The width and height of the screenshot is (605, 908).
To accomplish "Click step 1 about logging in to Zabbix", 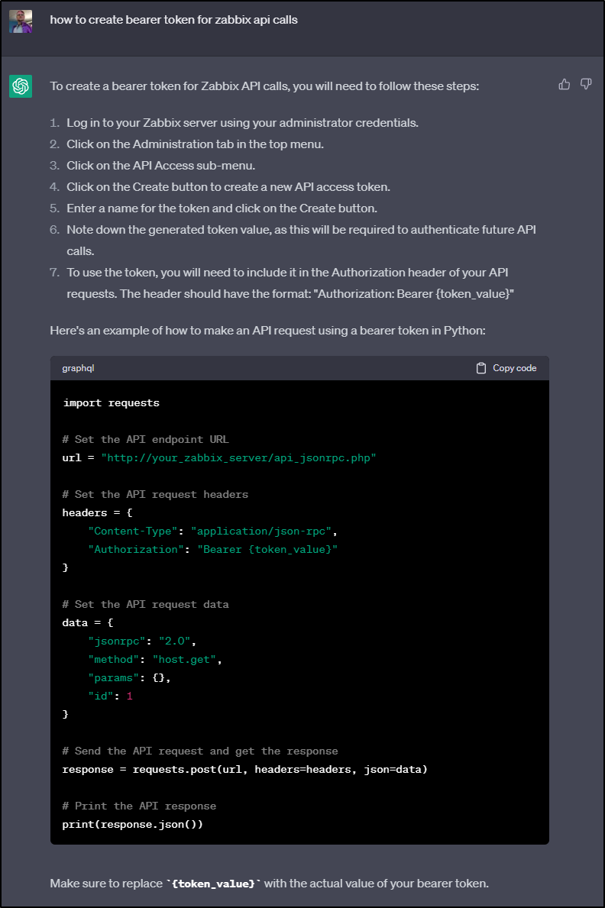I will [242, 123].
